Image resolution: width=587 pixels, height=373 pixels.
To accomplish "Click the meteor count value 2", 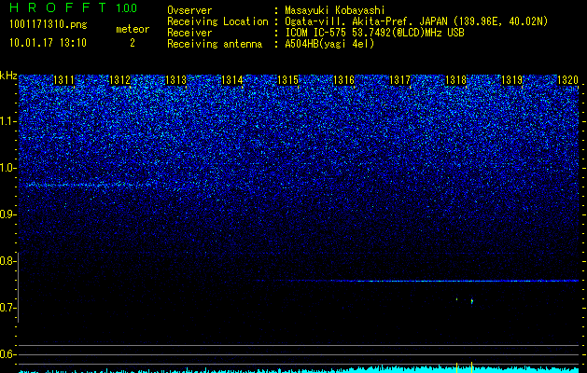I will (x=133, y=43).
